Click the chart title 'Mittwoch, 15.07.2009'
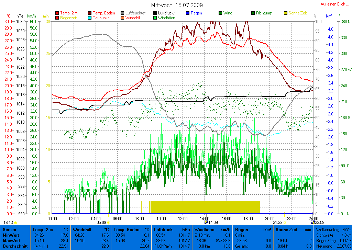Viewport: 352px width, 250px height. [177, 5]
